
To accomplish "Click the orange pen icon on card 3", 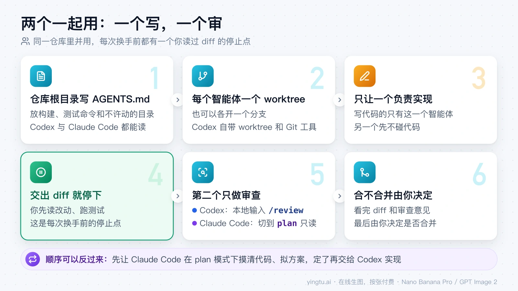I will click(365, 76).
